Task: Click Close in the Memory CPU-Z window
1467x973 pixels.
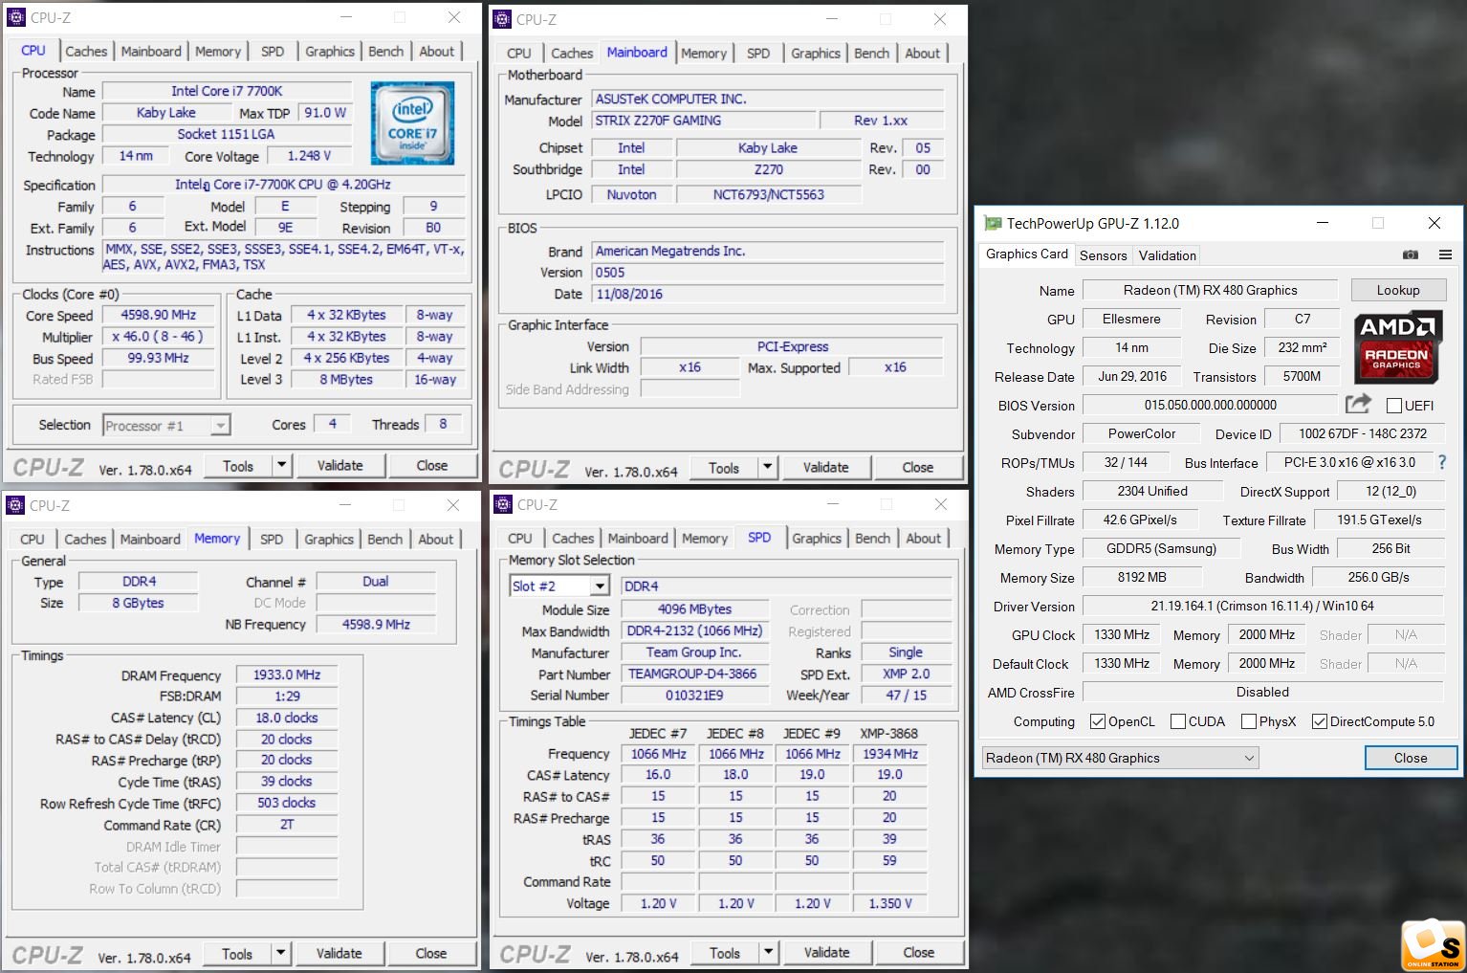Action: [x=431, y=954]
